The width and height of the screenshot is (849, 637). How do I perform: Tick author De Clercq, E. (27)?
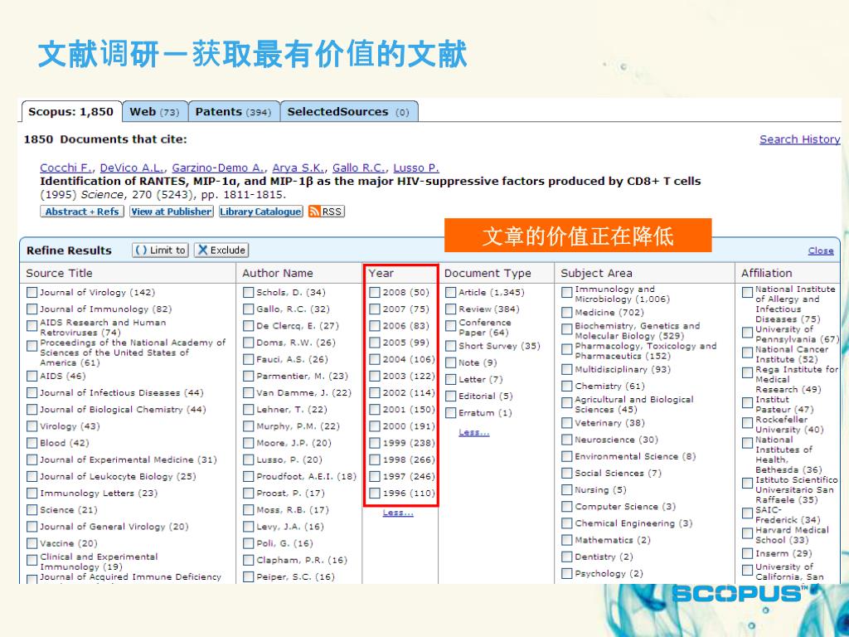tap(249, 326)
